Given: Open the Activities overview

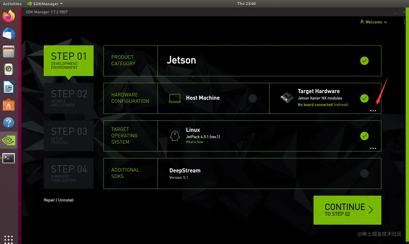Looking at the screenshot, I should (x=12, y=4).
